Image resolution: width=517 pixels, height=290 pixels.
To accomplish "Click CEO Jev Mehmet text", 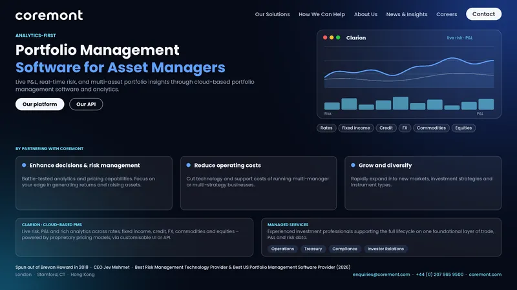I will tap(111, 267).
